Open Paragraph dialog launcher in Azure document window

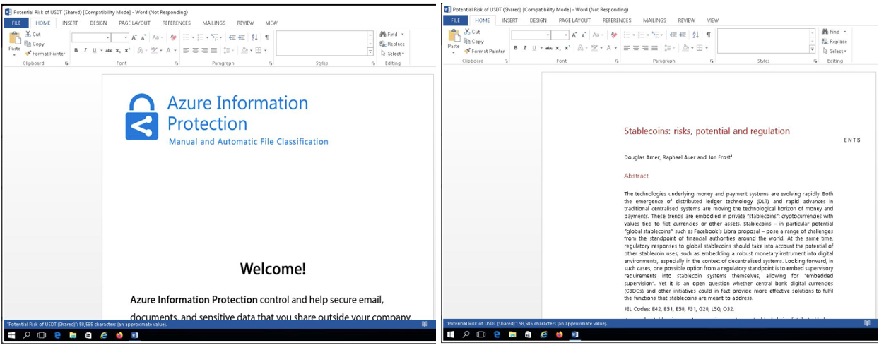[x=271, y=63]
